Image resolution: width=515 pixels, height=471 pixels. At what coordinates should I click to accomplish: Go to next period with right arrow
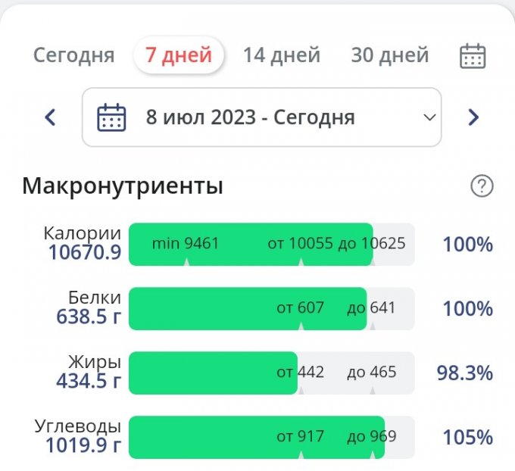[473, 117]
